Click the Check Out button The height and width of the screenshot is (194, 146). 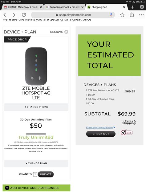click(x=101, y=134)
